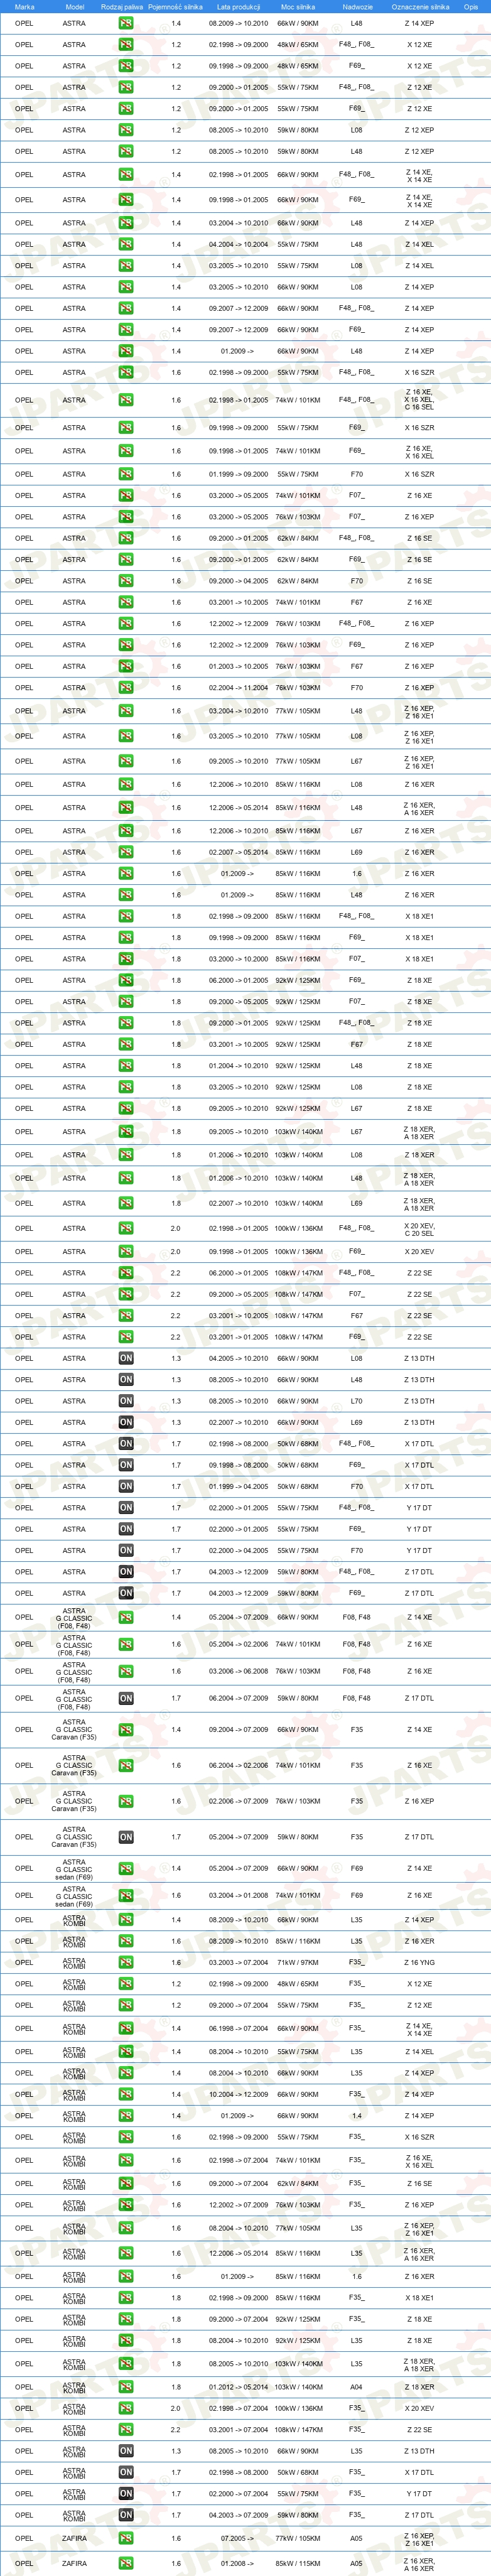Click diesel ON icon of Astra Y 17 DT F70 row
Image resolution: width=491 pixels, height=2576 pixels.
point(126,1550)
